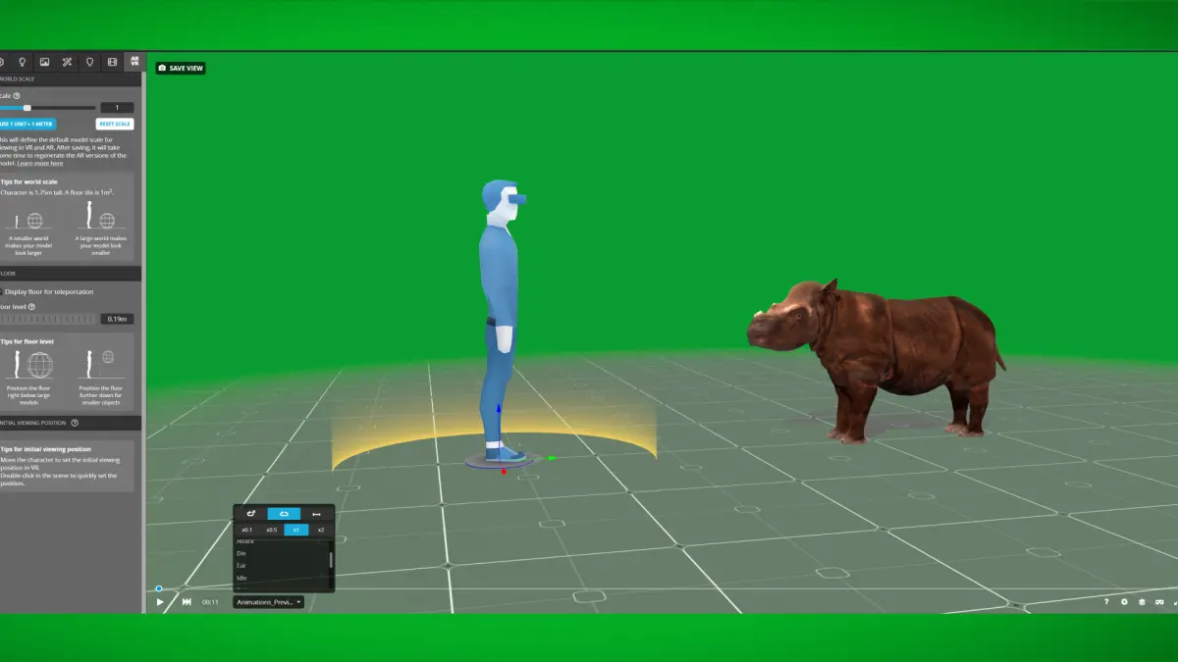Open the Post-processing filters tab (wand icon)
This screenshot has width=1178, height=662.
[x=67, y=62]
